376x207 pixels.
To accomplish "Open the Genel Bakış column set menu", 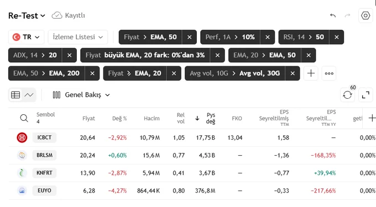I will [81, 95].
